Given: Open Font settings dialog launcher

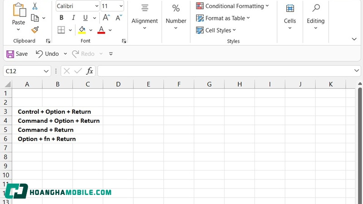Looking at the screenshot, I should [124, 41].
